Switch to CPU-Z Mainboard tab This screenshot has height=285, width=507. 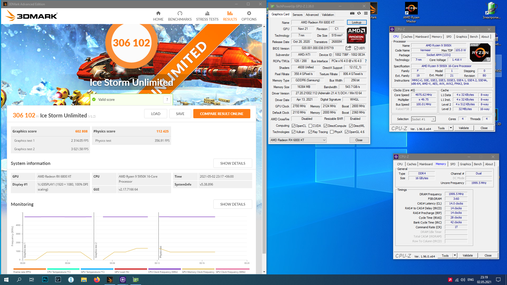click(422, 37)
